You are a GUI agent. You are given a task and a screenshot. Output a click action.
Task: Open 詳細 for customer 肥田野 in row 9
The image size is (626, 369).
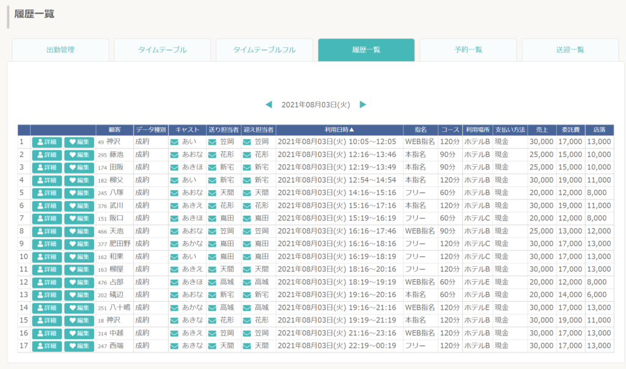coord(47,244)
